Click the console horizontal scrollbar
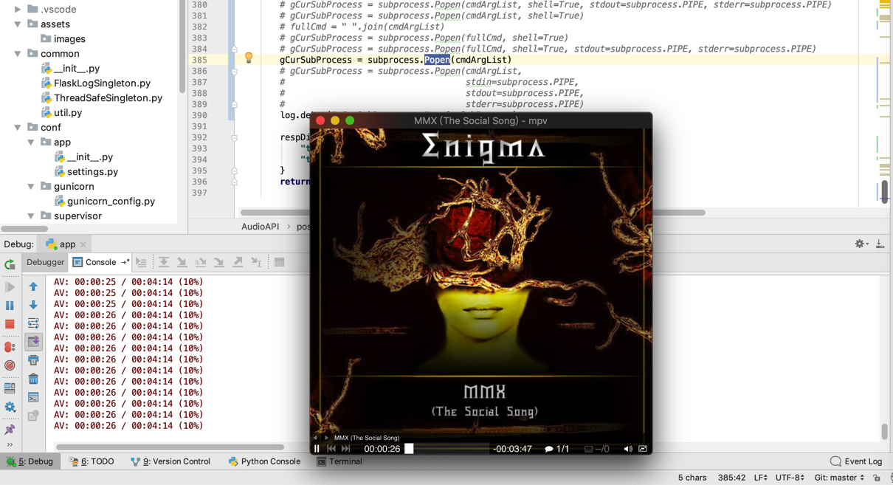This screenshot has height=485, width=893. point(170,447)
